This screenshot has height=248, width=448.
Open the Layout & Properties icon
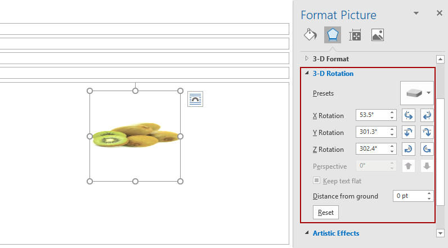pyautogui.click(x=355, y=35)
